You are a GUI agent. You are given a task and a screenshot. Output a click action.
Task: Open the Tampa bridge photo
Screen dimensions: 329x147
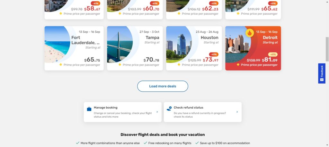[120, 45]
